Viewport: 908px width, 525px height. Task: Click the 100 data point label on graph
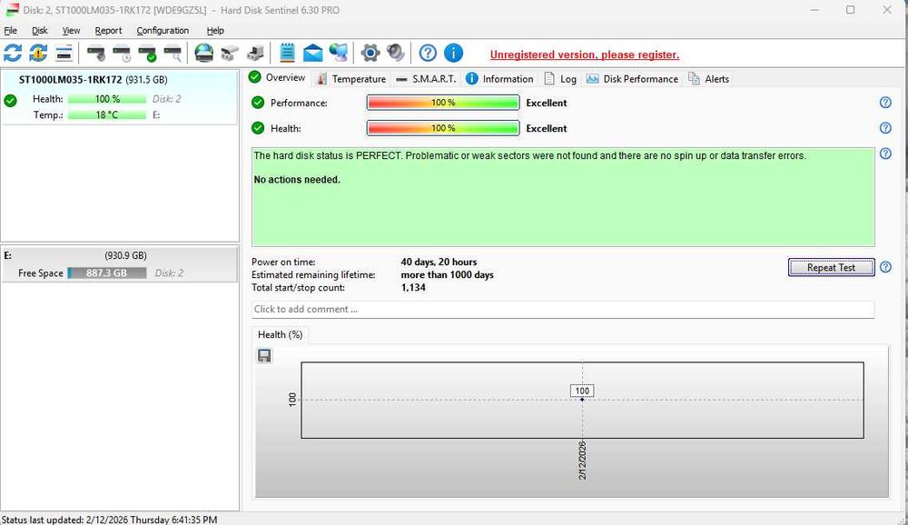point(582,391)
